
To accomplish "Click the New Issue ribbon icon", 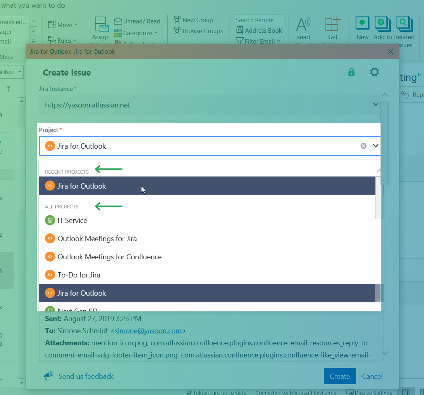I will pyautogui.click(x=362, y=24).
